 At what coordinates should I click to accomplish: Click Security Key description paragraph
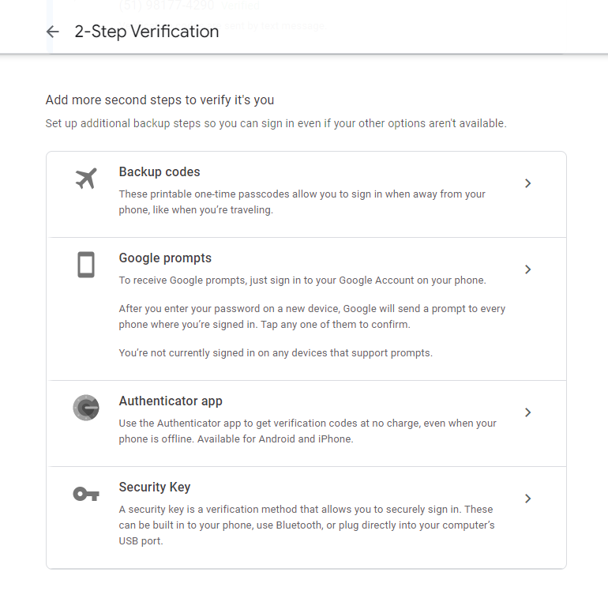coord(306,525)
